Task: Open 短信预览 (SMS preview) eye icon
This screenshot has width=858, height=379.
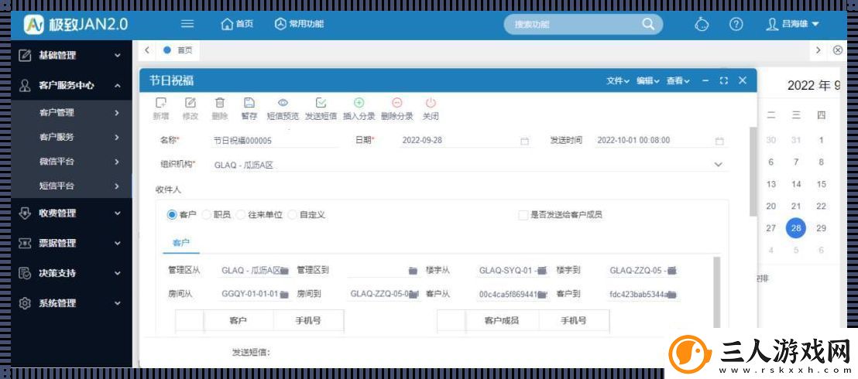Action: [283, 103]
